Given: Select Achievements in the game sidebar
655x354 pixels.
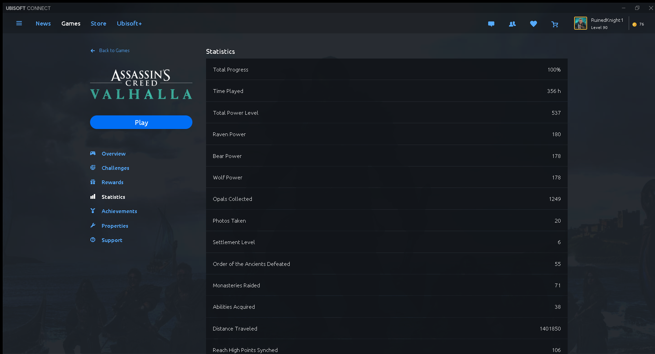Looking at the screenshot, I should click(x=119, y=211).
